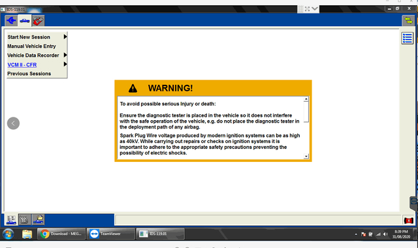Screen dimensions: 418x248
Task: Switch to TeamViewer taskbar button
Action: [x=111, y=234]
